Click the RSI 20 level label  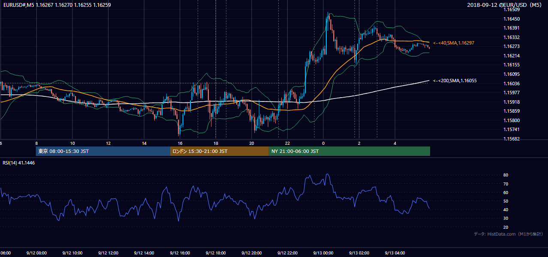506,227
